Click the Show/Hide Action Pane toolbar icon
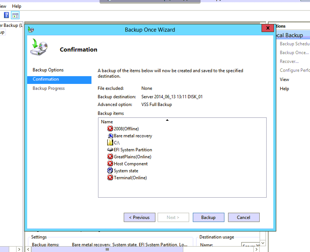Image resolution: width=310 pixels, height=252 pixels. [x=15, y=15]
